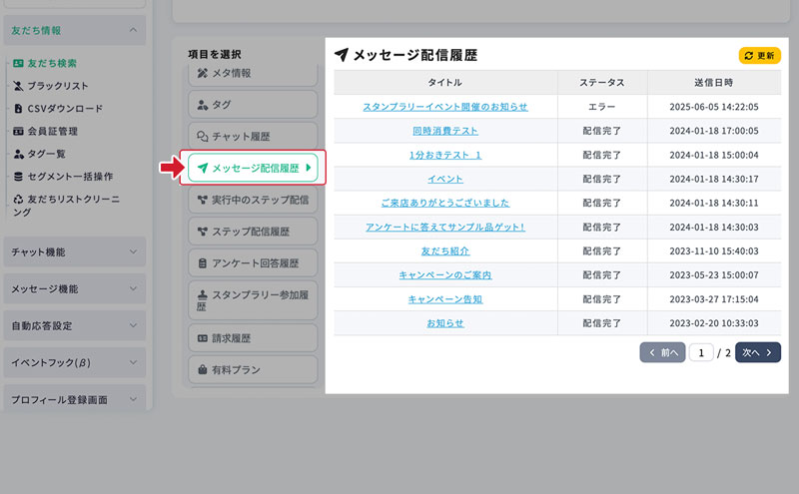Collapse the 友だち情報 sidebar section
This screenshot has width=799, height=494.
(133, 30)
